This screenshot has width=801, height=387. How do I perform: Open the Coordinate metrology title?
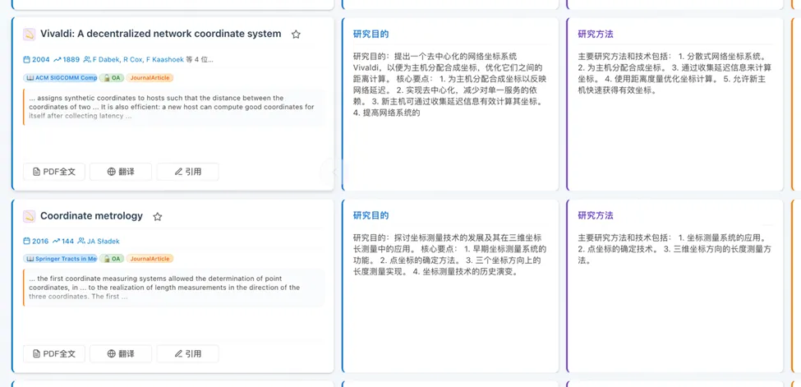pyautogui.click(x=91, y=216)
